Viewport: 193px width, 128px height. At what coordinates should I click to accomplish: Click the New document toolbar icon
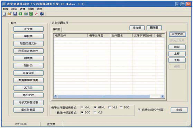(4, 14)
